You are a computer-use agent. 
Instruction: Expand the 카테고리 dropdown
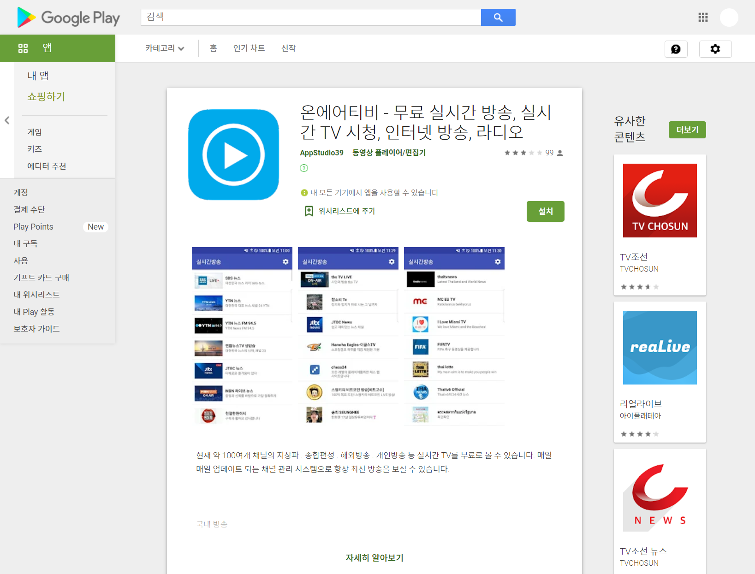(165, 48)
